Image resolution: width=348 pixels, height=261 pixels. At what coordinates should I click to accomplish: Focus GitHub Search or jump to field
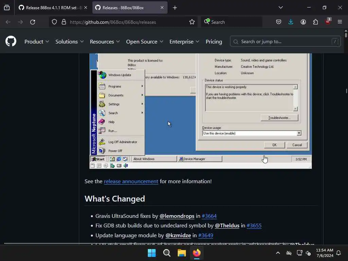pos(285,41)
